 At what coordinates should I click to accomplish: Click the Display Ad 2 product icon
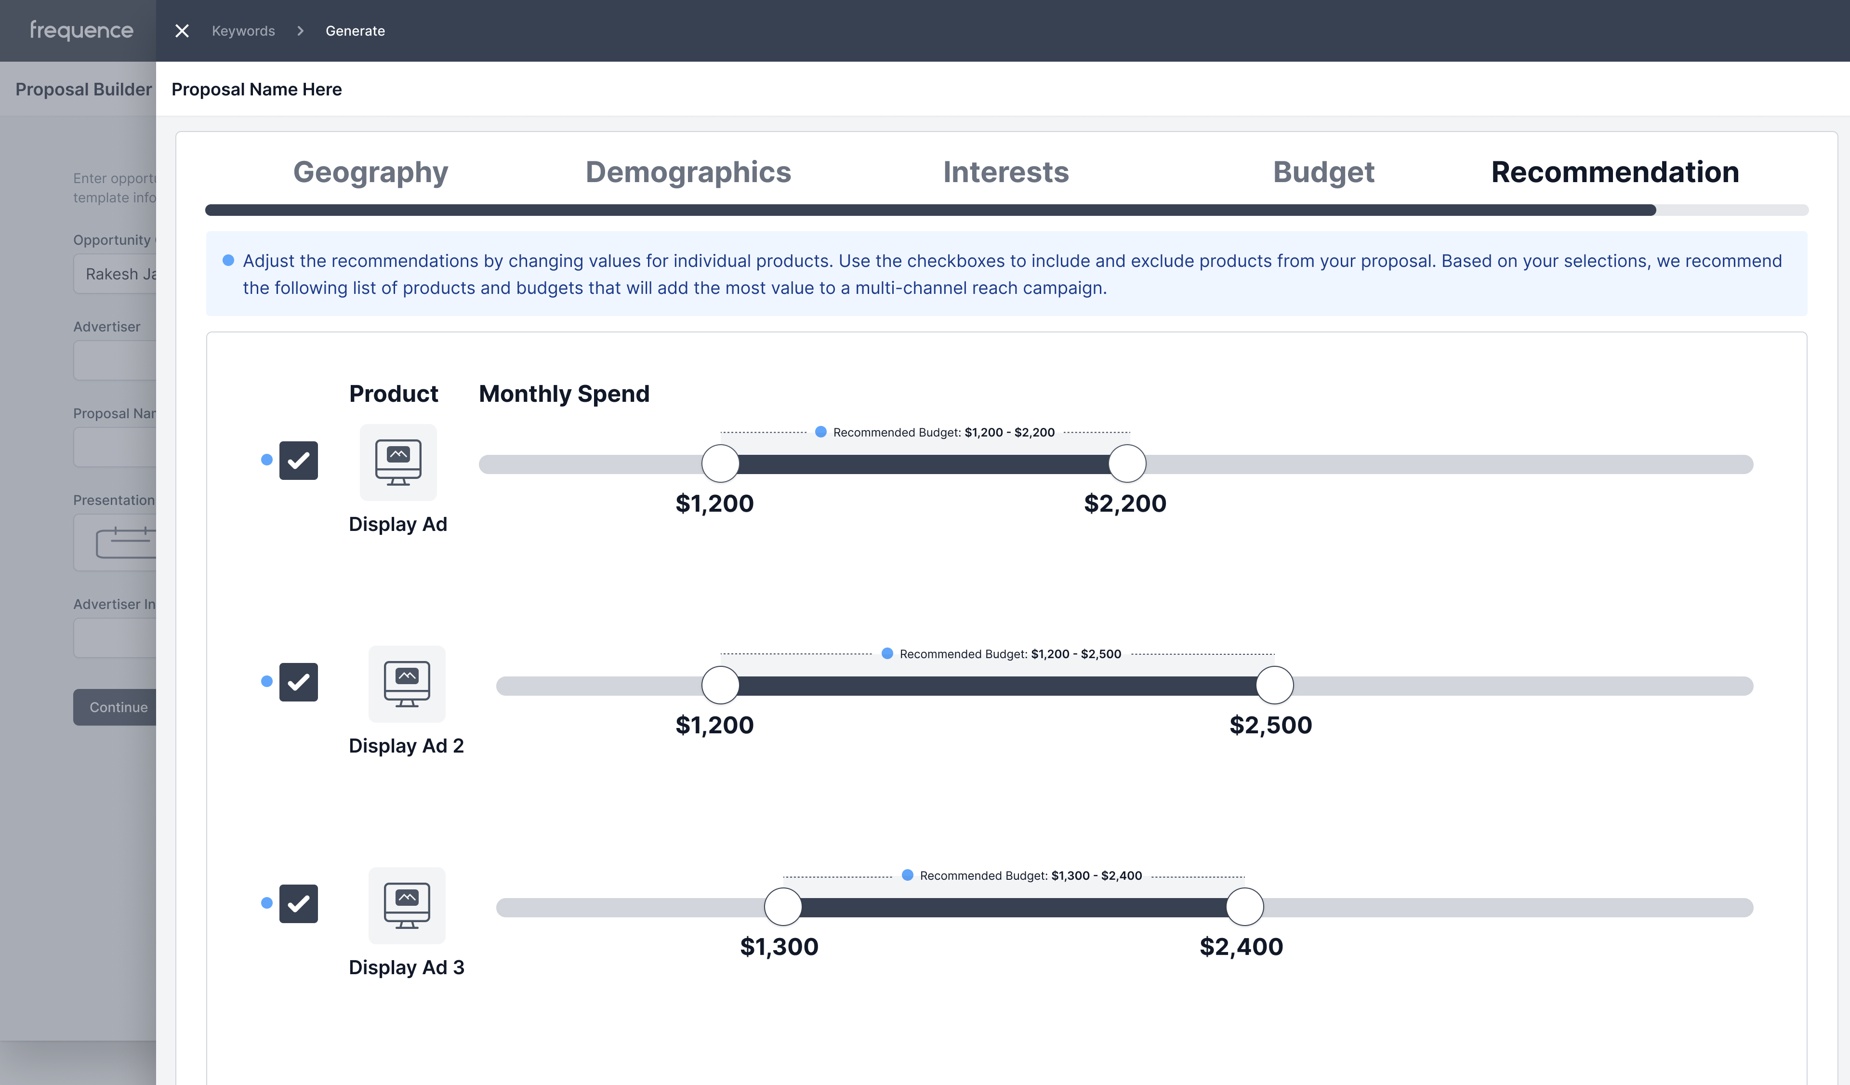407,684
